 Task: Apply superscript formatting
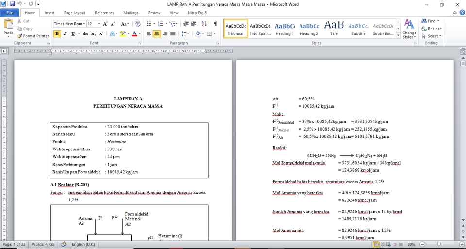pos(101,34)
